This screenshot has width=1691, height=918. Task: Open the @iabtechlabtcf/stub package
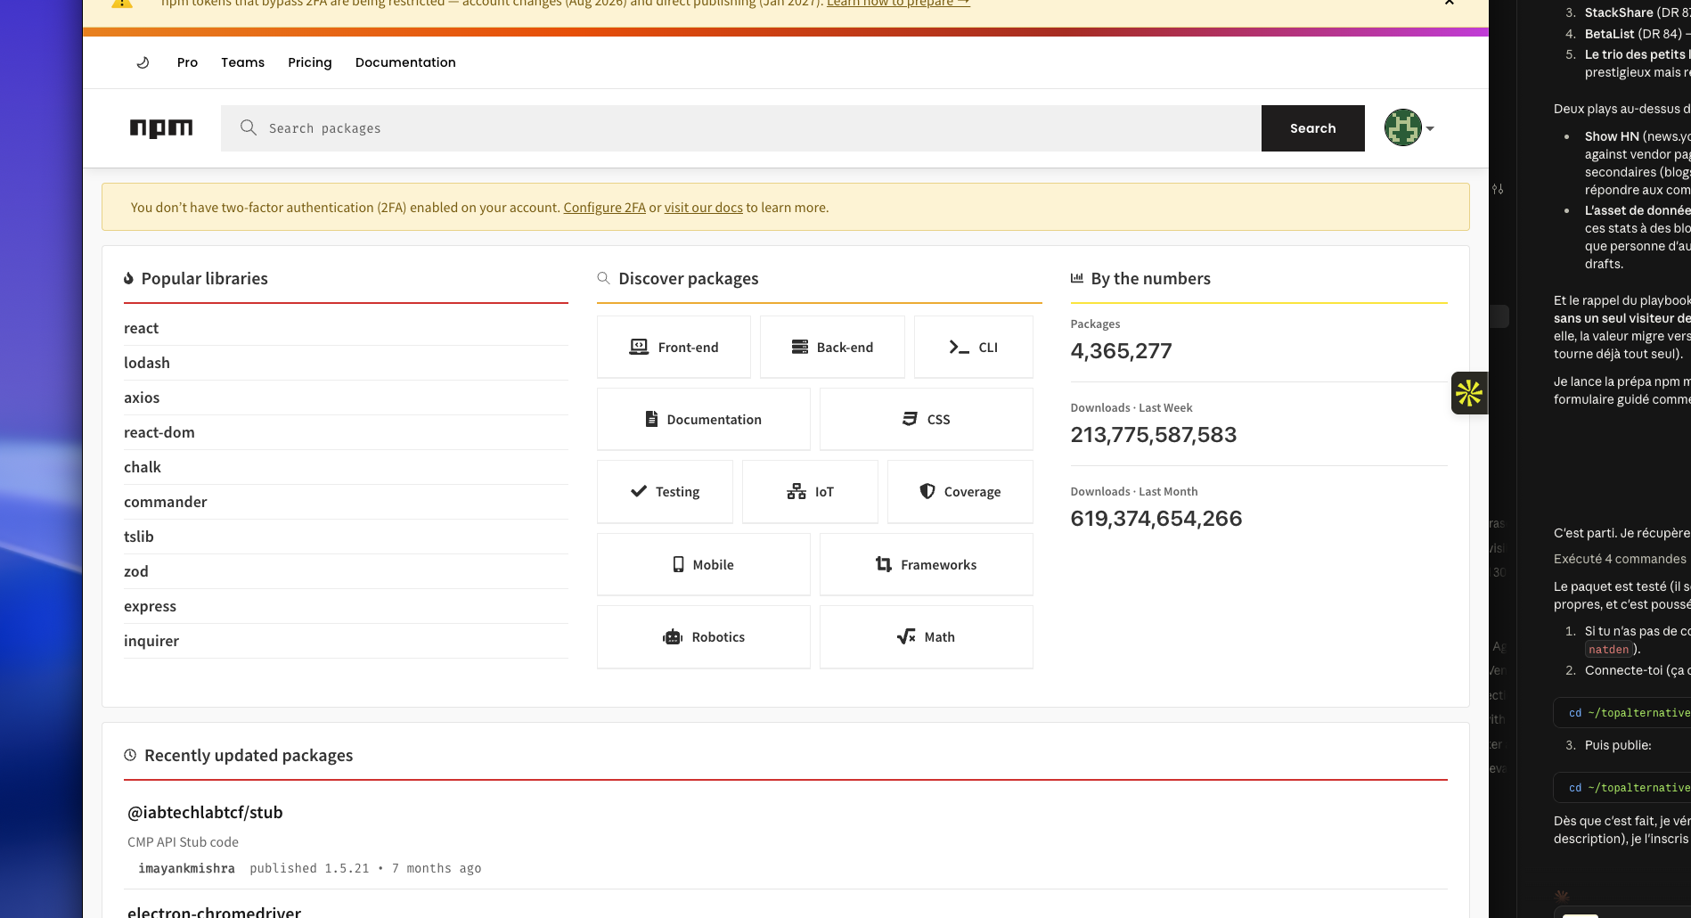[x=205, y=812]
